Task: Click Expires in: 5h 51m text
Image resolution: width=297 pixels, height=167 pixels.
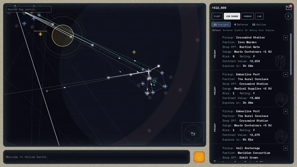Action: (238, 139)
